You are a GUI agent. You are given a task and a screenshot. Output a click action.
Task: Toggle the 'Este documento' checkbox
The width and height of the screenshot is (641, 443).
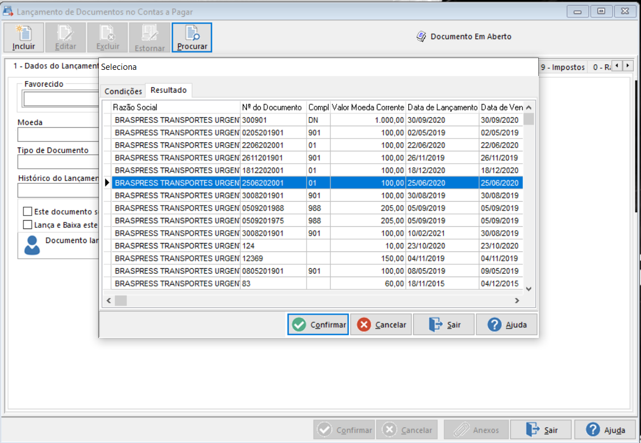[27, 212]
